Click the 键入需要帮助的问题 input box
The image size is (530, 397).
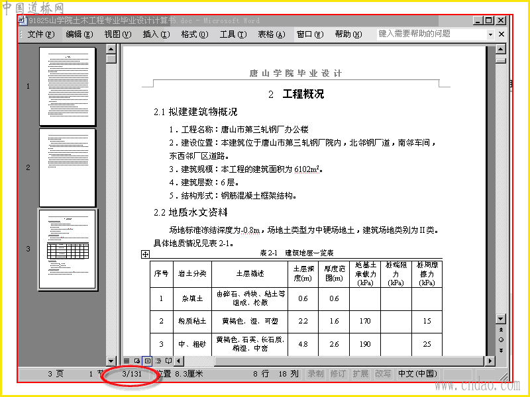[432, 34]
